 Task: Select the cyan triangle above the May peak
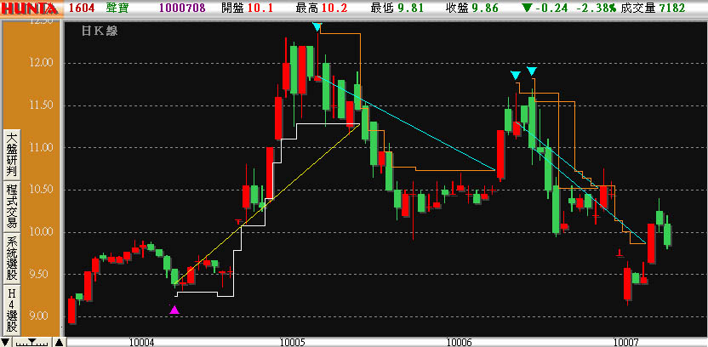pos(317,28)
